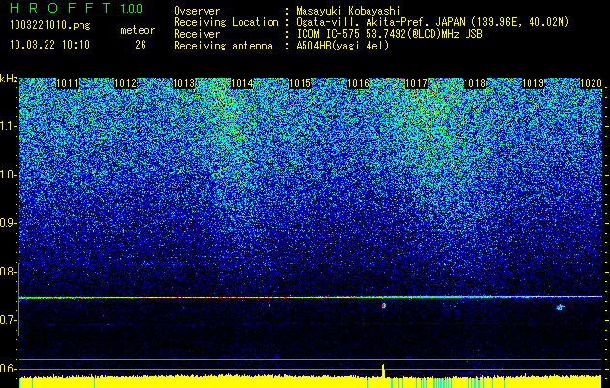Click the 1014 time marker
The height and width of the screenshot is (388, 610).
pyautogui.click(x=242, y=83)
